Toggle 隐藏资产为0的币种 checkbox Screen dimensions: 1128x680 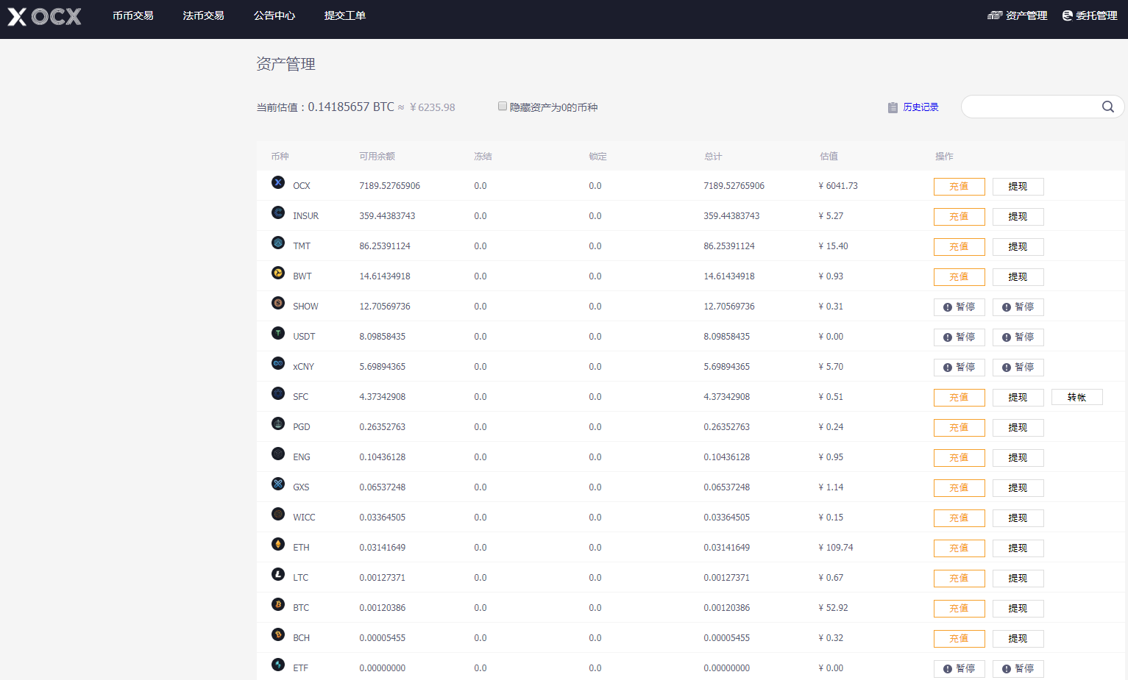click(x=503, y=107)
